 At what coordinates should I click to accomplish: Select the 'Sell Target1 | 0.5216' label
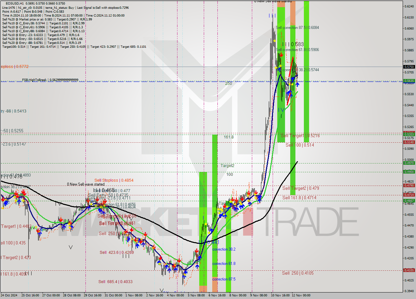300,136
